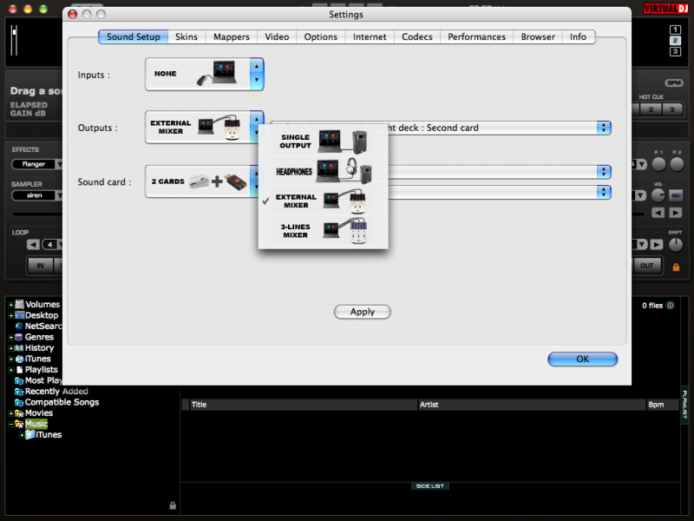694x521 pixels.
Task: Select the Genres folder icon
Action: (x=18, y=337)
